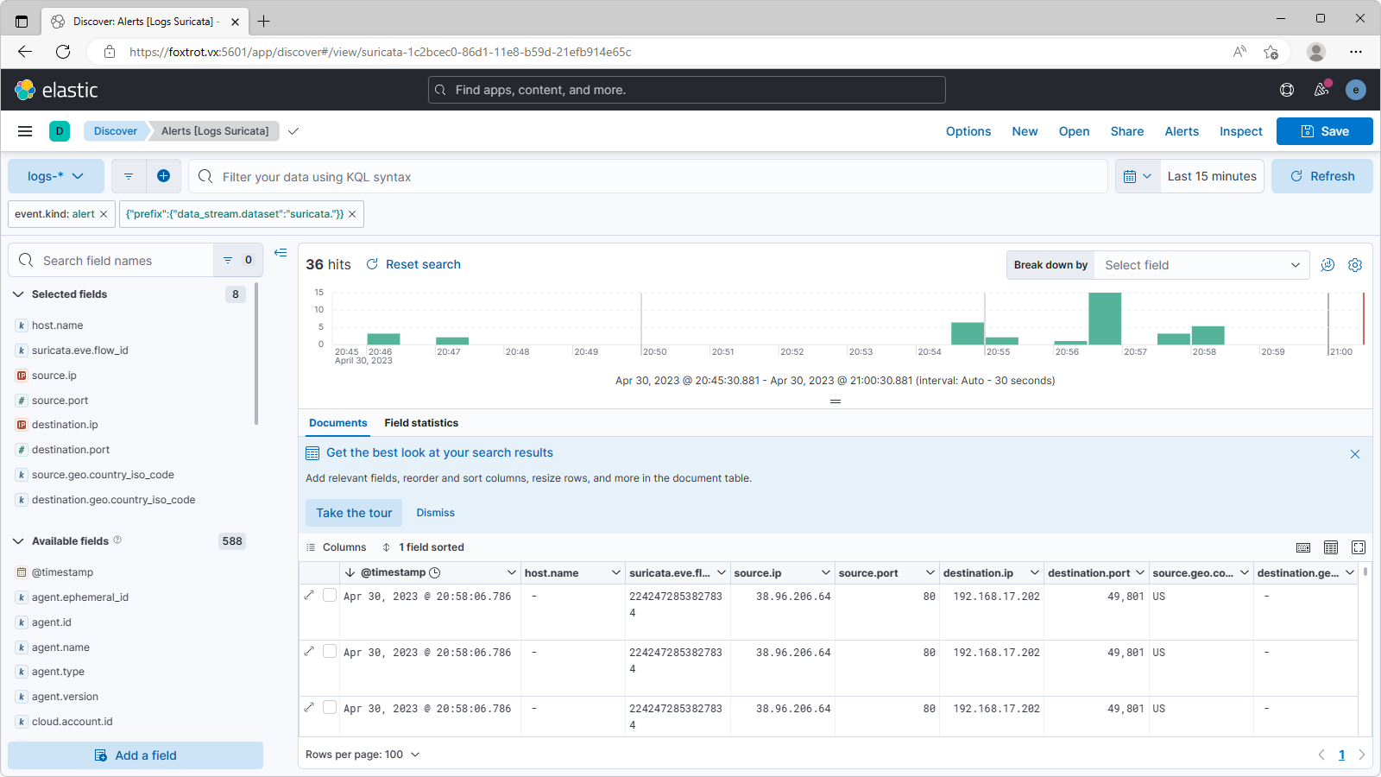Image resolution: width=1381 pixels, height=777 pixels.
Task: Open the logs-* data view selector
Action: (55, 175)
